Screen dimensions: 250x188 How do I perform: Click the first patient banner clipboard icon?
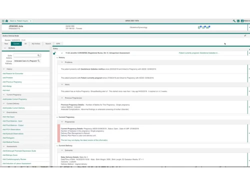click(x=199, y=27)
